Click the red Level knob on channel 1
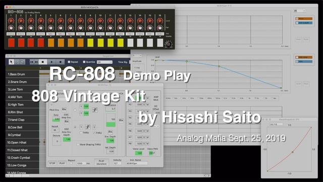323x182 pixels. point(11,21)
